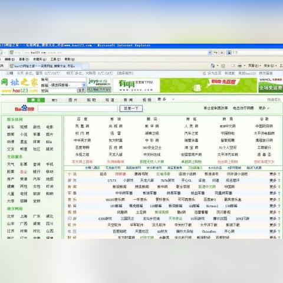Viewport: 283px width, 283px height.
Task: Click the 百度一下 search button
Action: [x=131, y=108]
